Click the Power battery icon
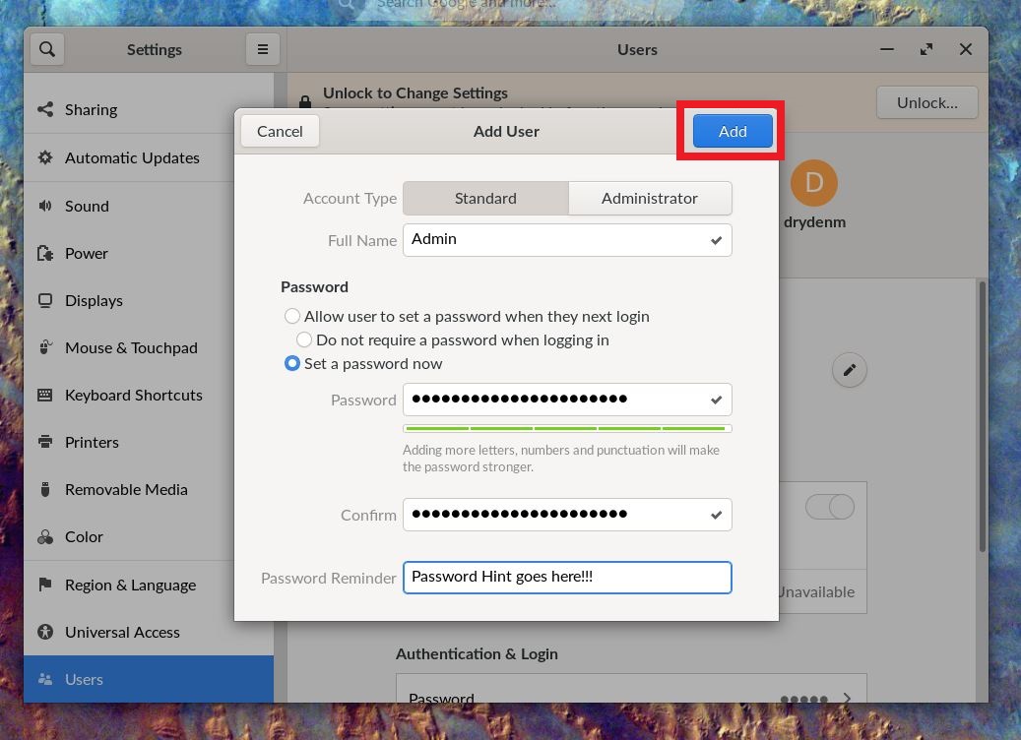 pyautogui.click(x=45, y=253)
